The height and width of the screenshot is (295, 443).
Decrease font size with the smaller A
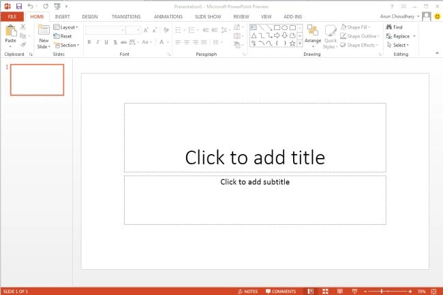click(155, 30)
